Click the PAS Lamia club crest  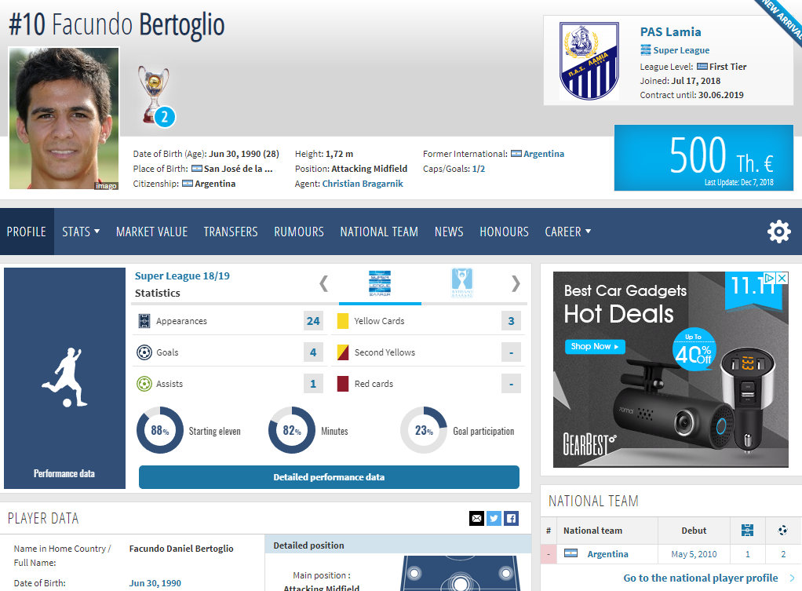tap(589, 60)
